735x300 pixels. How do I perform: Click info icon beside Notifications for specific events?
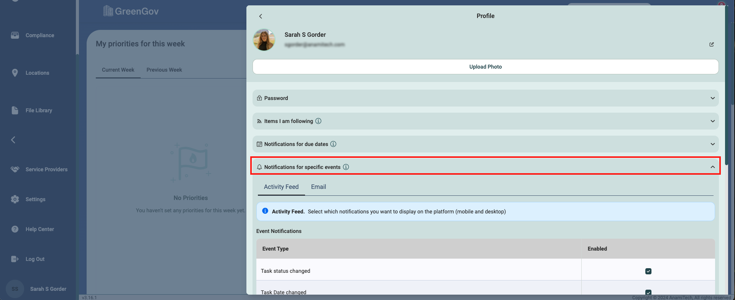[x=346, y=167]
